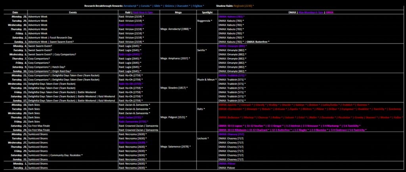Click purple 'DMAX: Kabuto [783]' on Monday 28
Screen dimensions: 406x172
[x=232, y=17]
